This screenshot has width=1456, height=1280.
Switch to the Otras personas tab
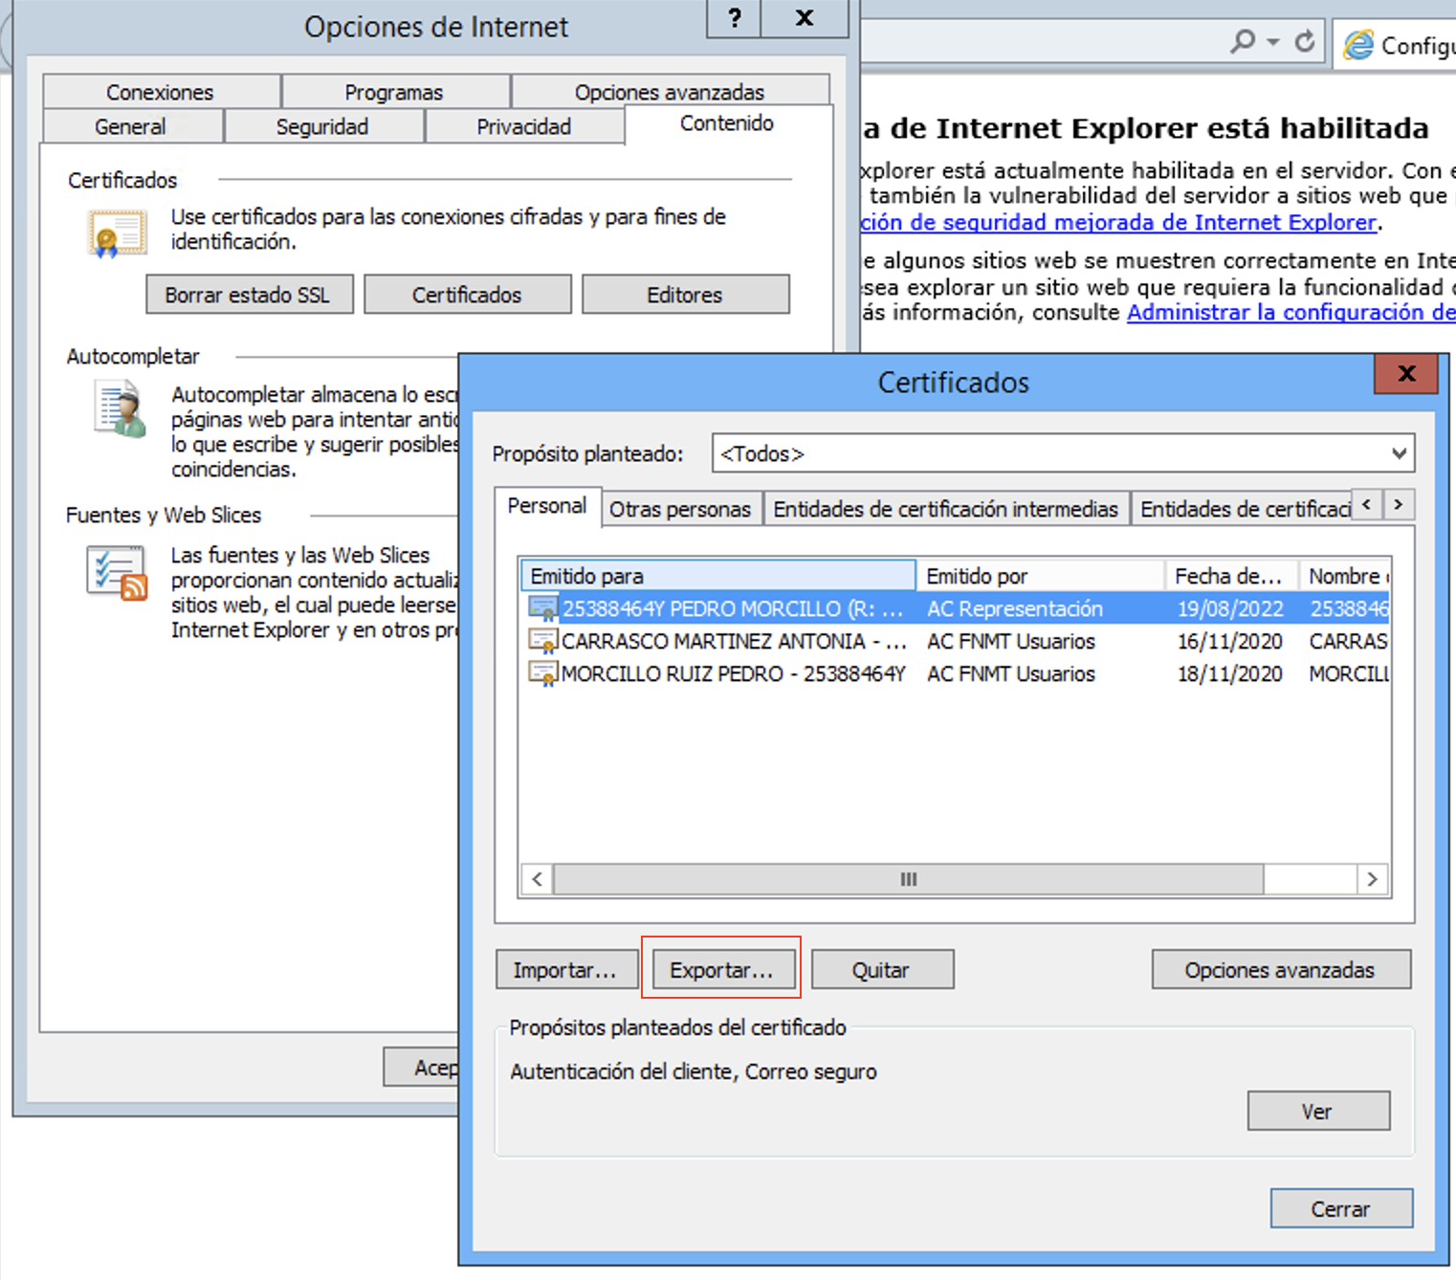680,509
